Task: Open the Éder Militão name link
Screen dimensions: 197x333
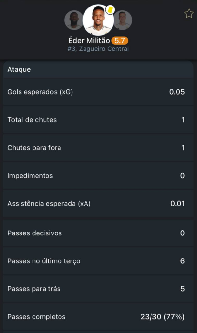Action: tap(89, 41)
